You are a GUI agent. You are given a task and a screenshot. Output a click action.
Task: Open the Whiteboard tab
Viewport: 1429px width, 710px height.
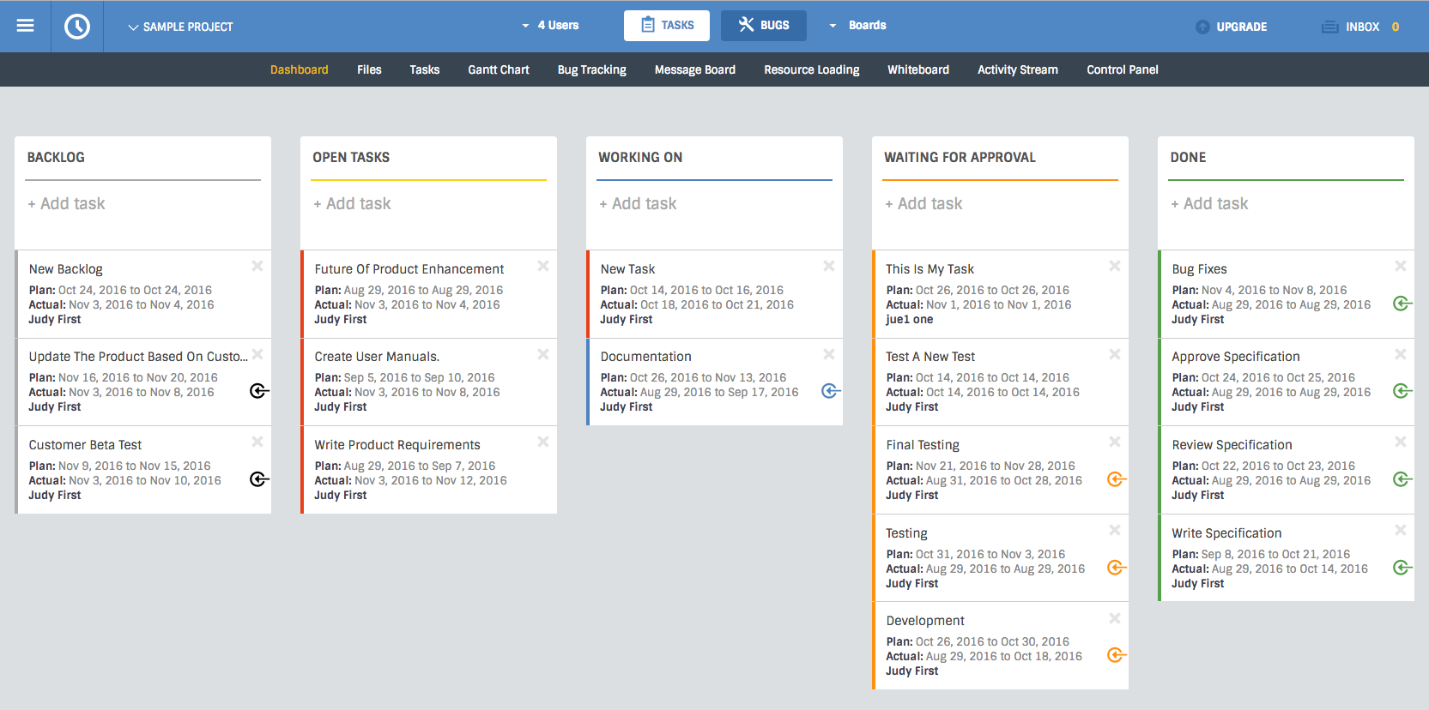(x=918, y=69)
